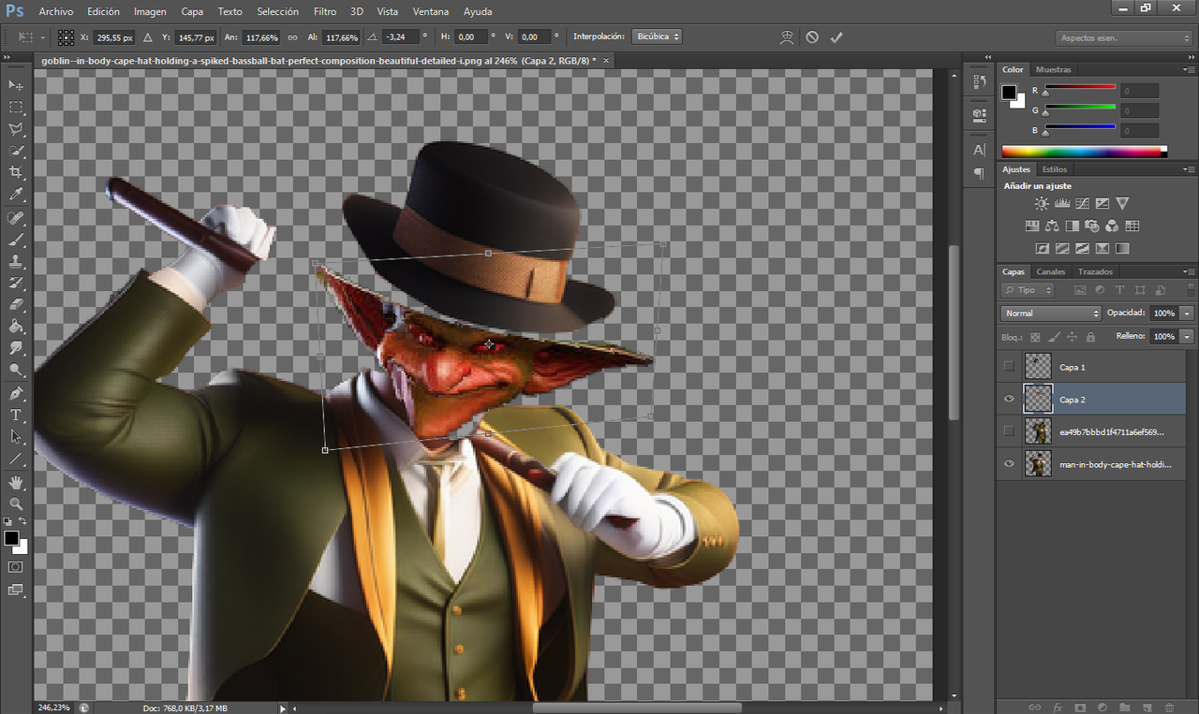This screenshot has height=714, width=1199.
Task: Show the Capa 1 layer
Action: (x=1009, y=367)
